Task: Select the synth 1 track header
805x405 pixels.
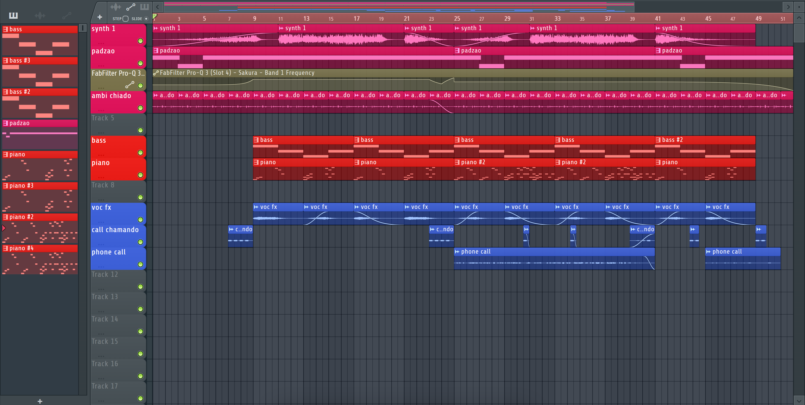Action: 118,35
